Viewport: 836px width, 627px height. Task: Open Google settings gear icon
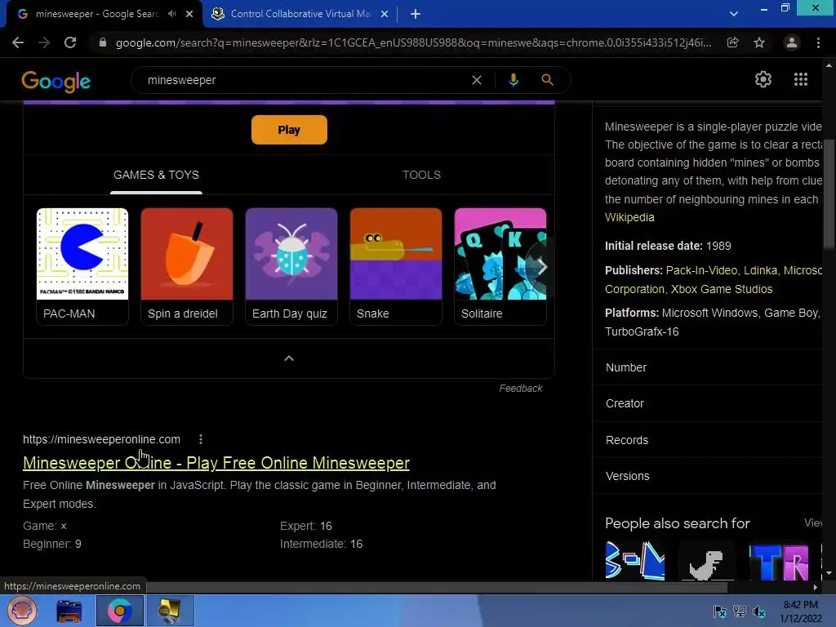pyautogui.click(x=763, y=79)
